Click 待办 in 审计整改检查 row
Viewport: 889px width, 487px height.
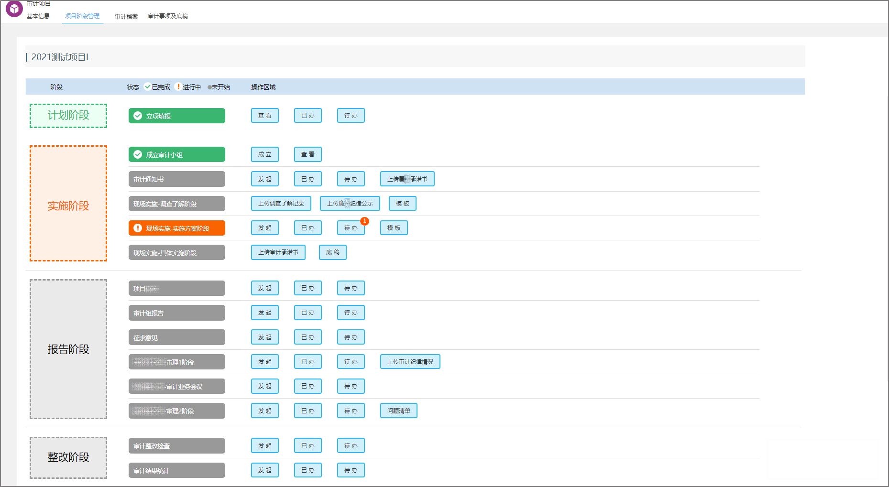pos(351,445)
